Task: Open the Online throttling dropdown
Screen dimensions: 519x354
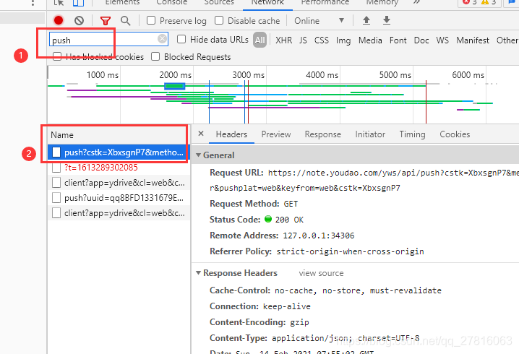Action: (319, 21)
